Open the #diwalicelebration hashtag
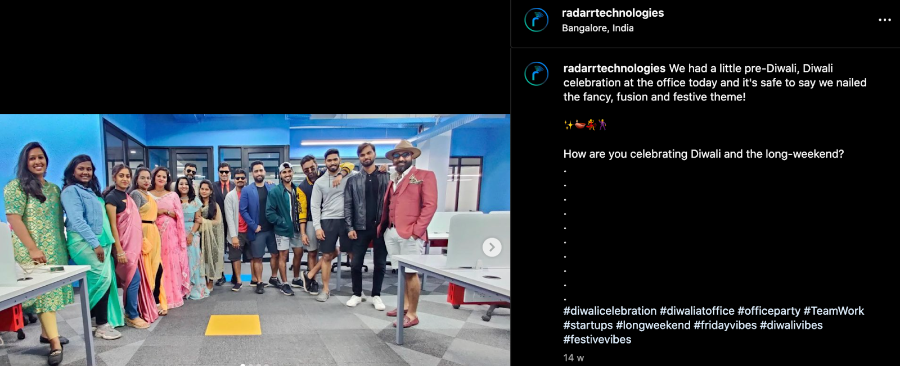The height and width of the screenshot is (366, 900). pos(610,311)
